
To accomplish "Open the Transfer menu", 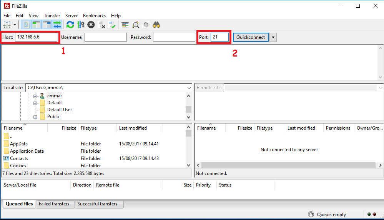I will click(52, 16).
